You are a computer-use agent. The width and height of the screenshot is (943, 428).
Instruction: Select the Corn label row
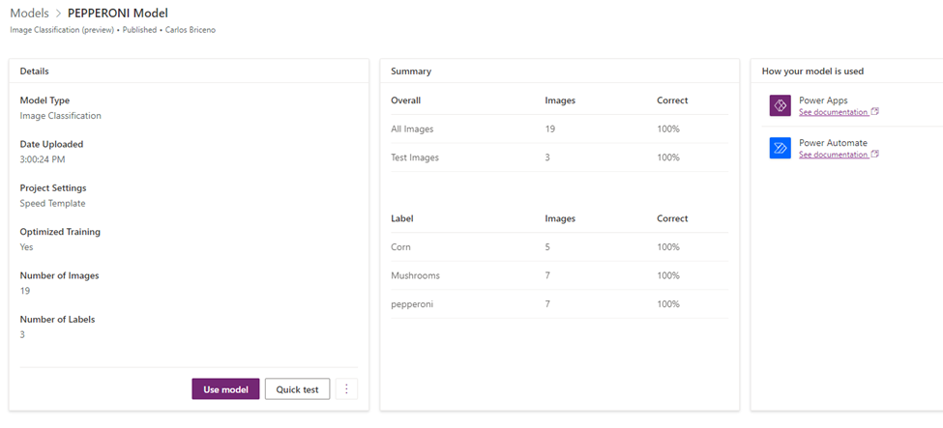coord(559,247)
